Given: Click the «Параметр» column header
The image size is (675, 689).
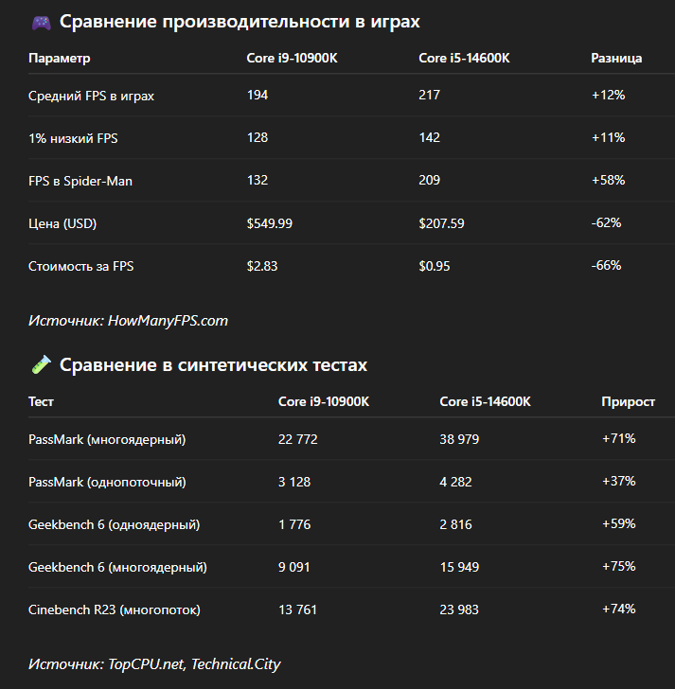Looking at the screenshot, I should click(60, 59).
